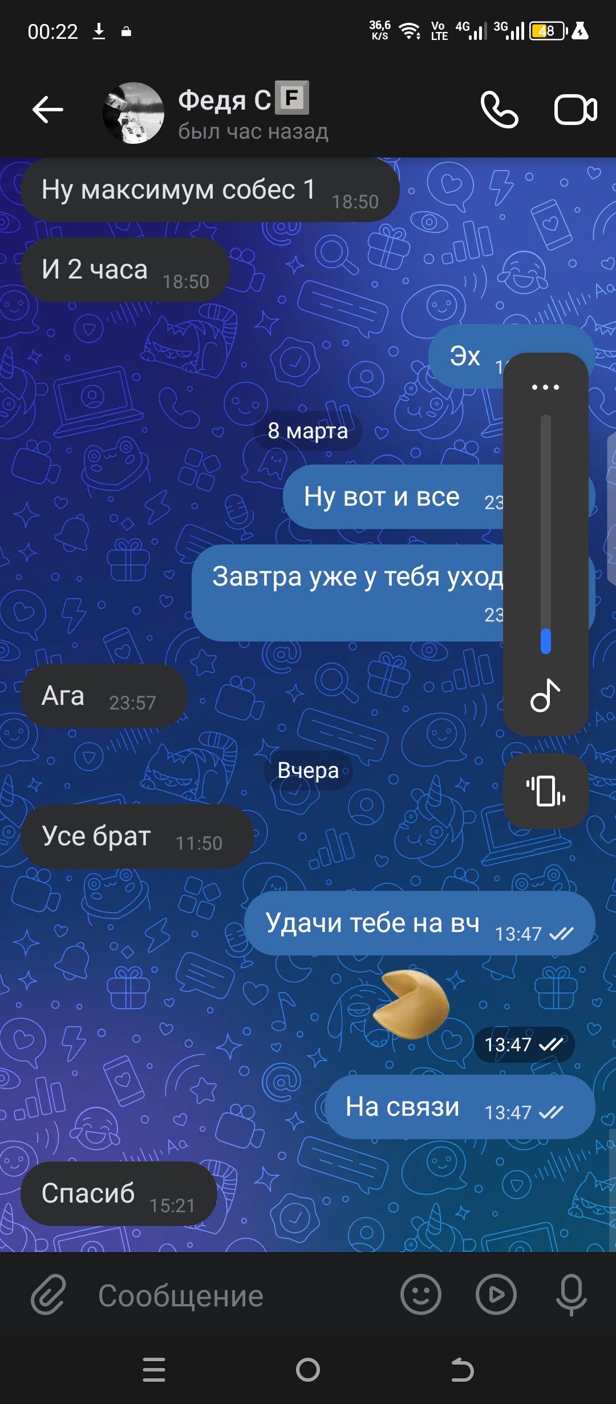
Task: Tap the microphone voice message icon
Action: [571, 1294]
